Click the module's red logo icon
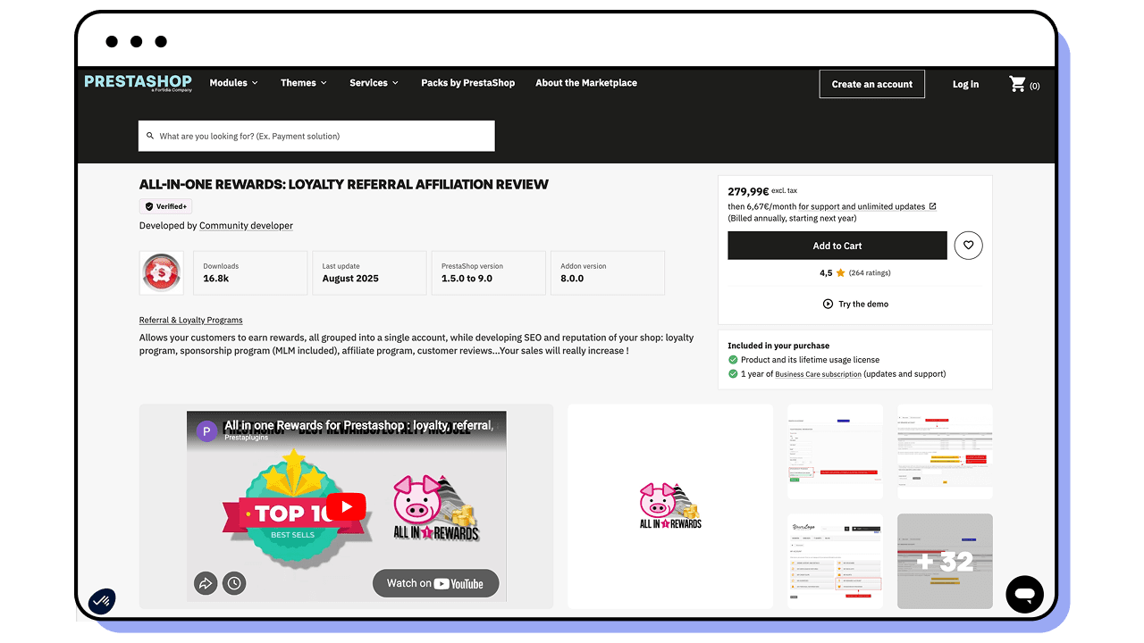This screenshot has width=1144, height=643. [162, 272]
